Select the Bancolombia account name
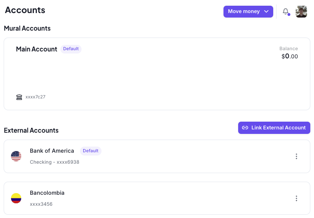The height and width of the screenshot is (218, 314). tap(47, 193)
